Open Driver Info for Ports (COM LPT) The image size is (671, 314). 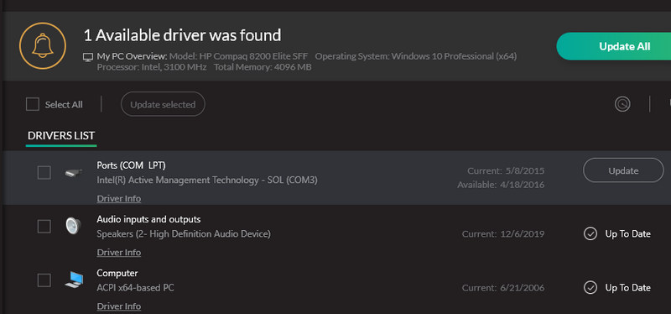119,198
